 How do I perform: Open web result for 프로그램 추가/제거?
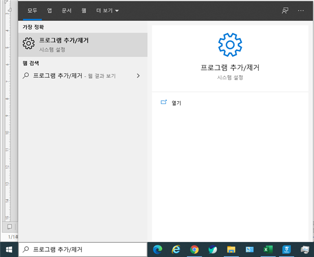(83, 76)
